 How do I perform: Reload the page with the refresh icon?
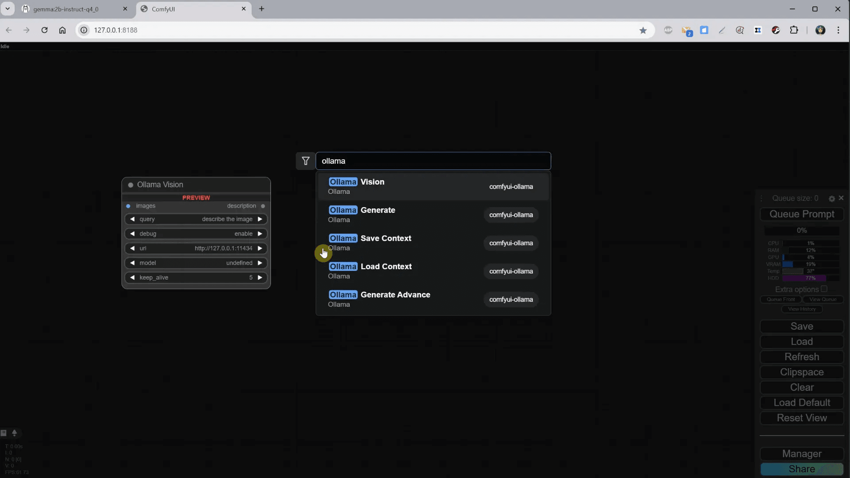pyautogui.click(x=44, y=30)
